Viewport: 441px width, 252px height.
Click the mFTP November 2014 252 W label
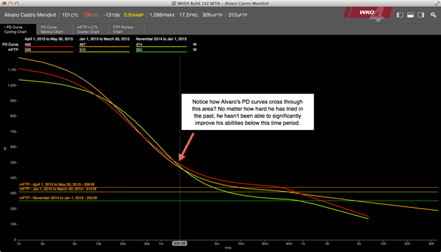[58, 198]
